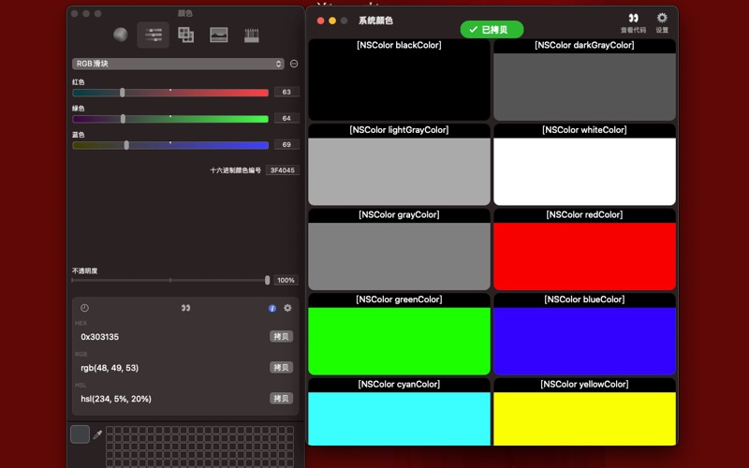Screen dimensions: 749x468
Task: Copy the rgb(48, 49, 53) value
Action: [x=281, y=368]
